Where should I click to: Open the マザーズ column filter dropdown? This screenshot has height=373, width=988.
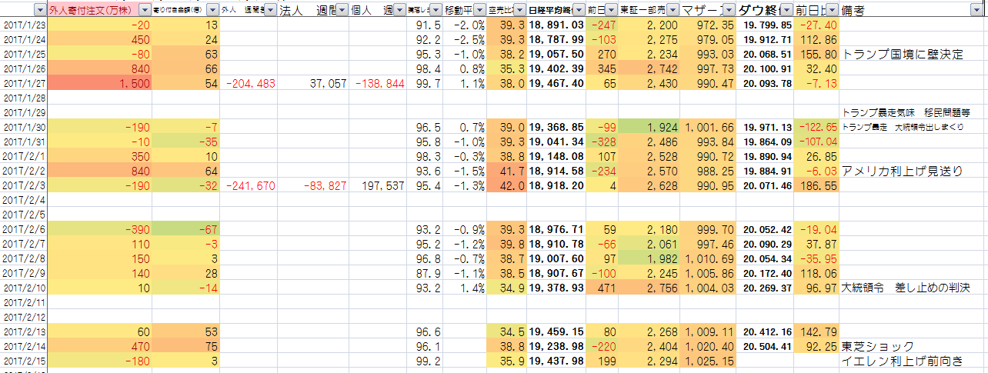coord(728,10)
